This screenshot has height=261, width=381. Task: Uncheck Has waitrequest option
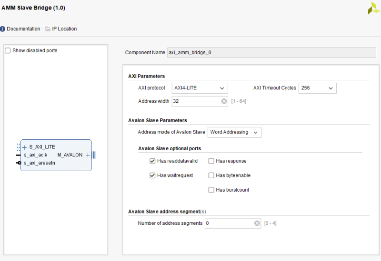[x=152, y=175]
